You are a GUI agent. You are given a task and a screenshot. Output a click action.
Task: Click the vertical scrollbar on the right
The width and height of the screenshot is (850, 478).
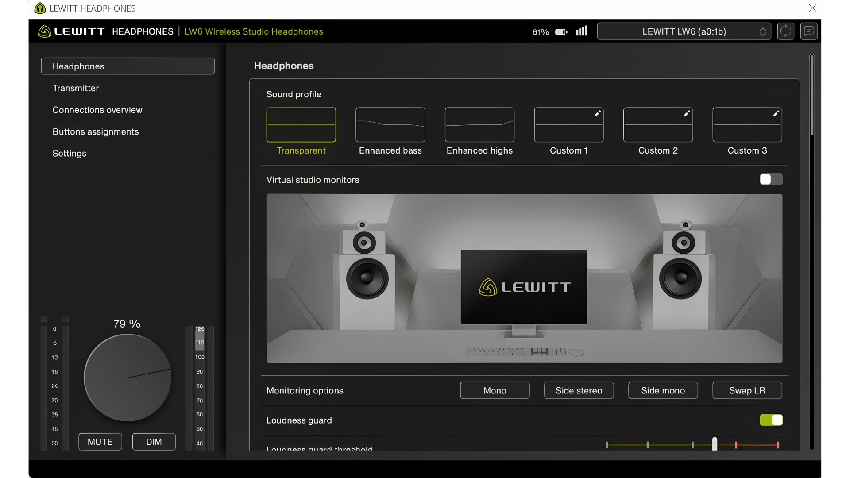(x=812, y=95)
